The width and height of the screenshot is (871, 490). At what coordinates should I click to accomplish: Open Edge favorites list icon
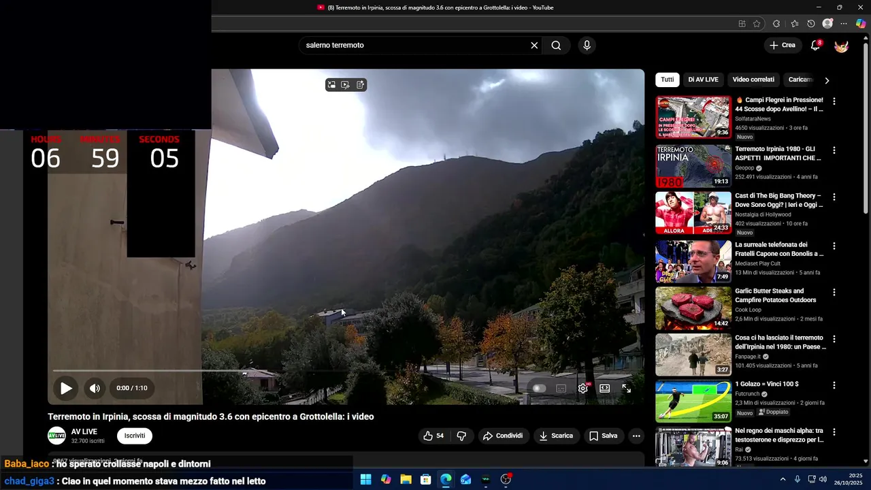pos(794,24)
